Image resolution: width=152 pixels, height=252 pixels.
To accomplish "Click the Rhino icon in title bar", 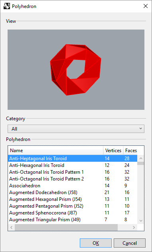I will tap(6, 6).
